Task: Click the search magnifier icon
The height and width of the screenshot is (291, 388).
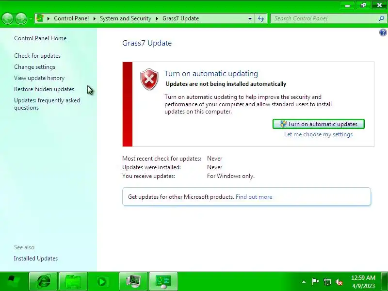Action: click(381, 18)
